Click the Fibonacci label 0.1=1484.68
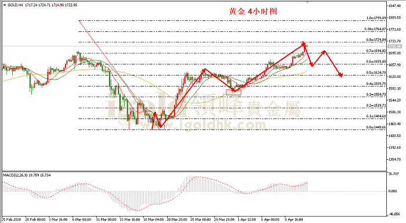 click(x=376, y=116)
